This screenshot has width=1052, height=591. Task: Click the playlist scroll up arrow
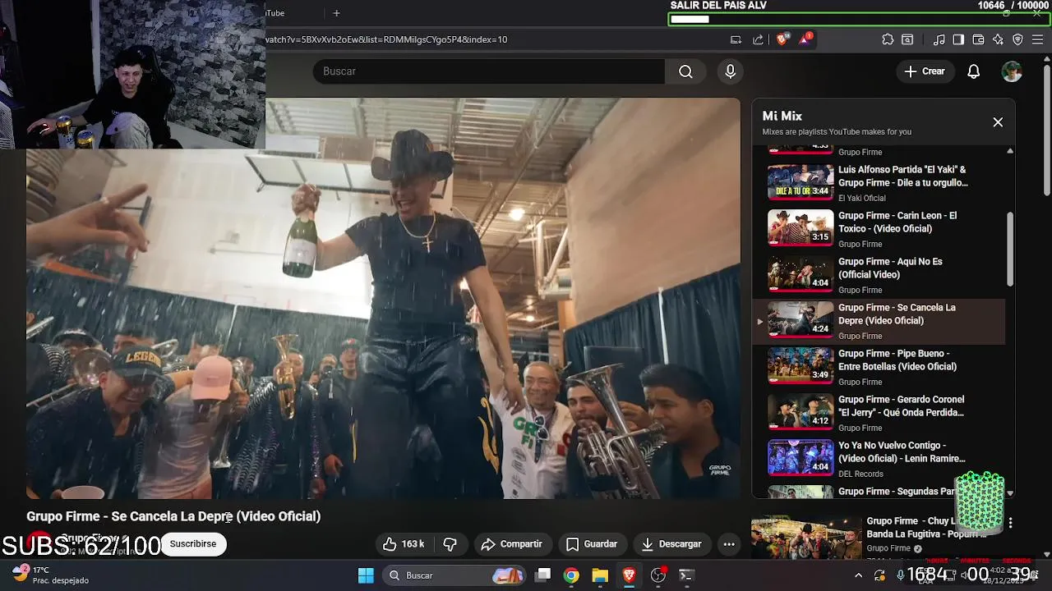point(1010,151)
